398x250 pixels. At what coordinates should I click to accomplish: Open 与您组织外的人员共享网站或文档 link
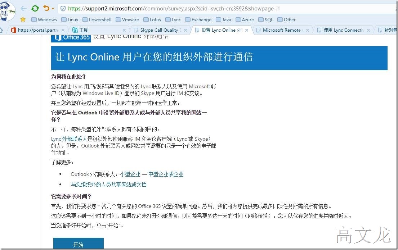(109, 185)
